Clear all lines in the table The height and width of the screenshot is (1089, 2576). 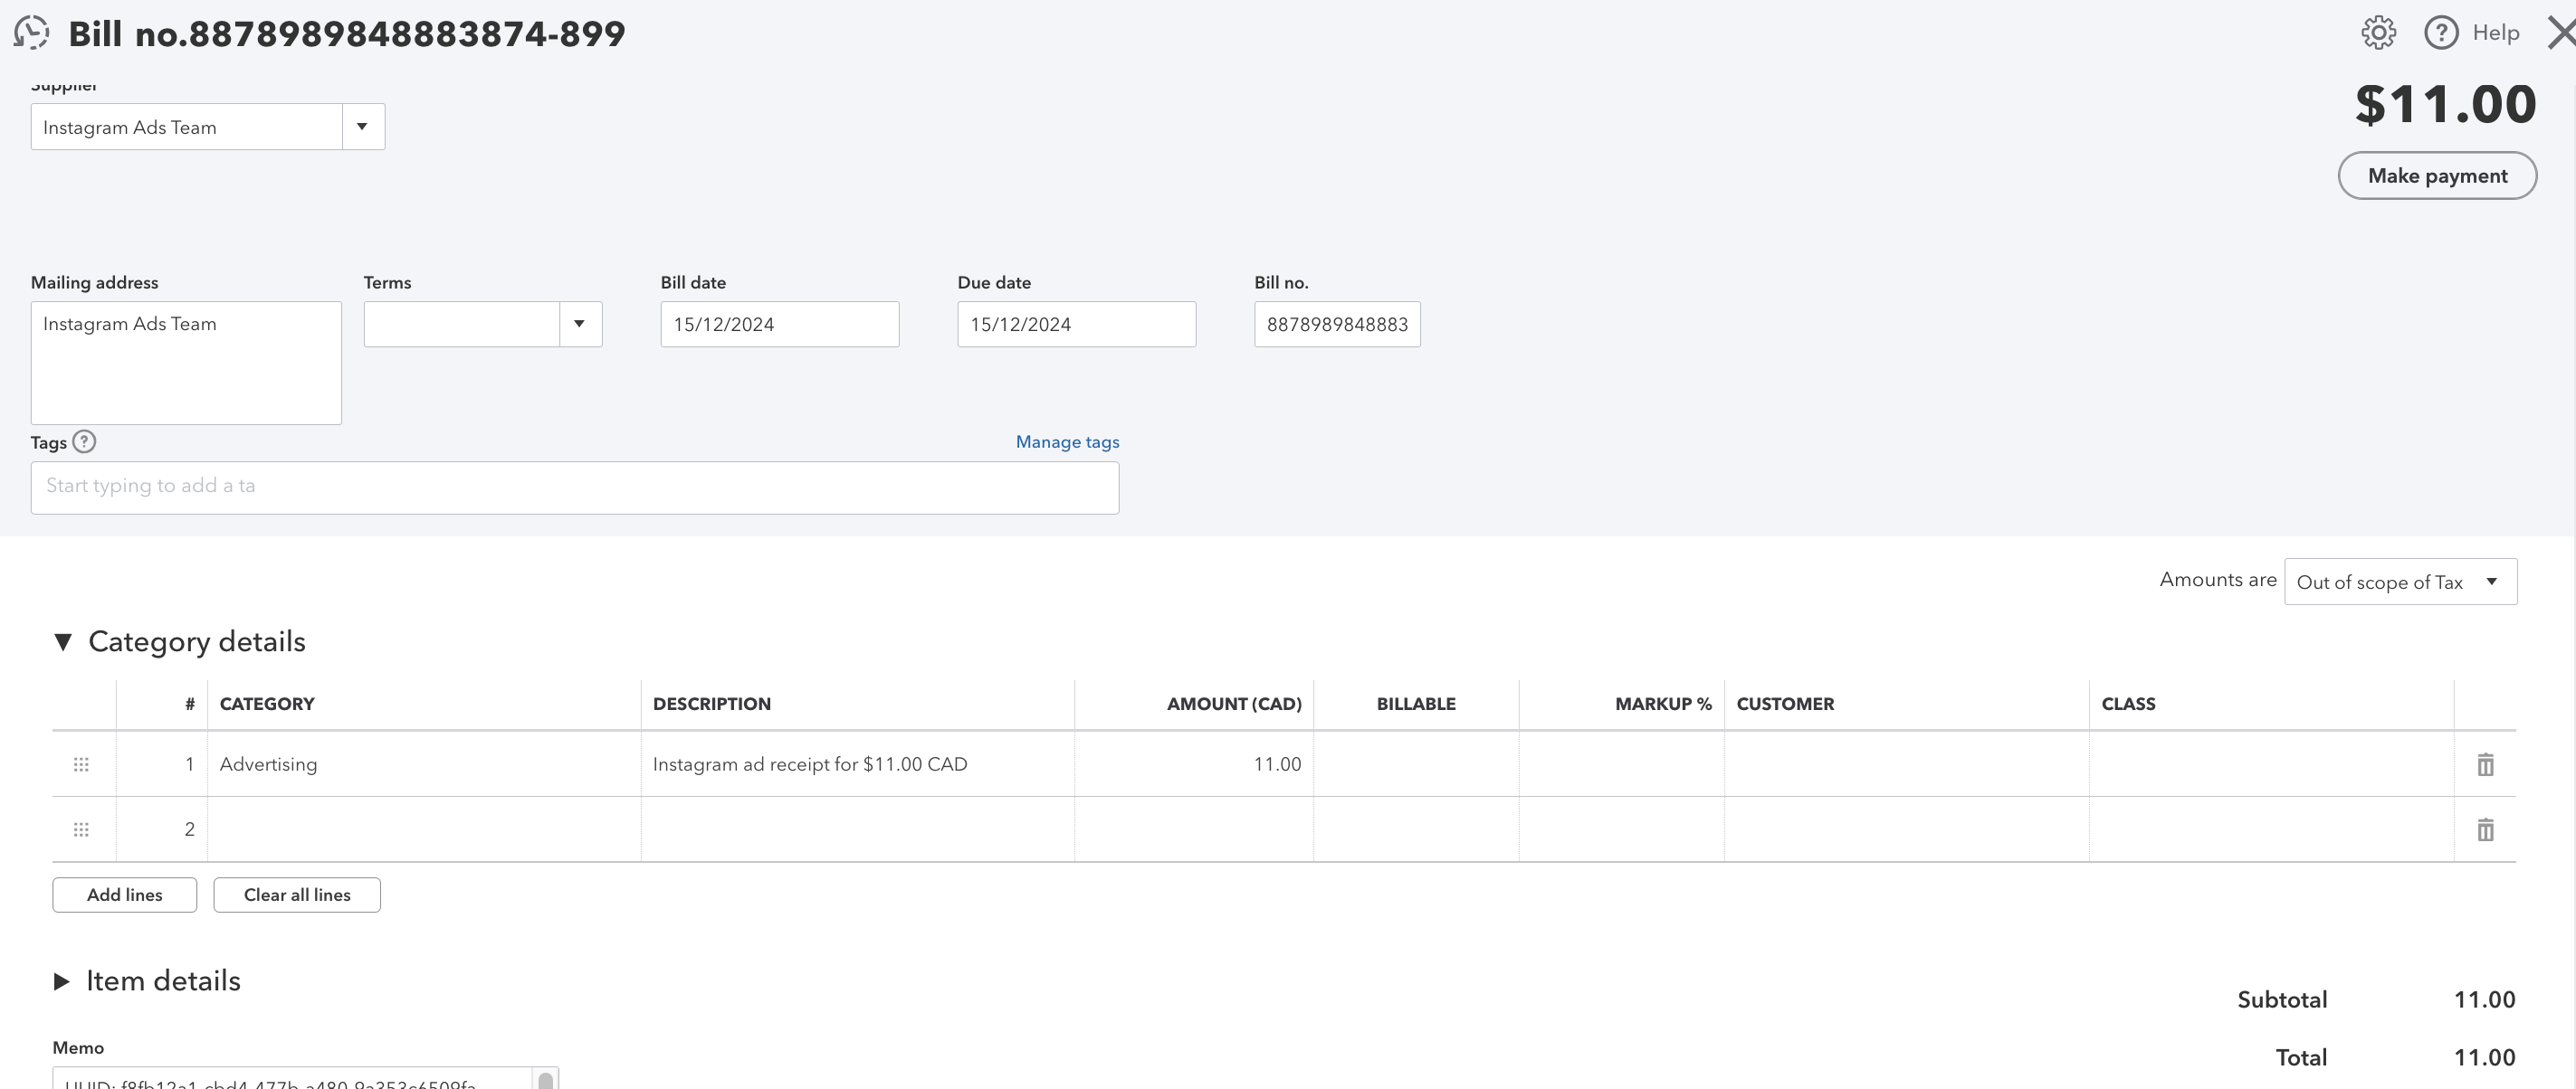[296, 895]
